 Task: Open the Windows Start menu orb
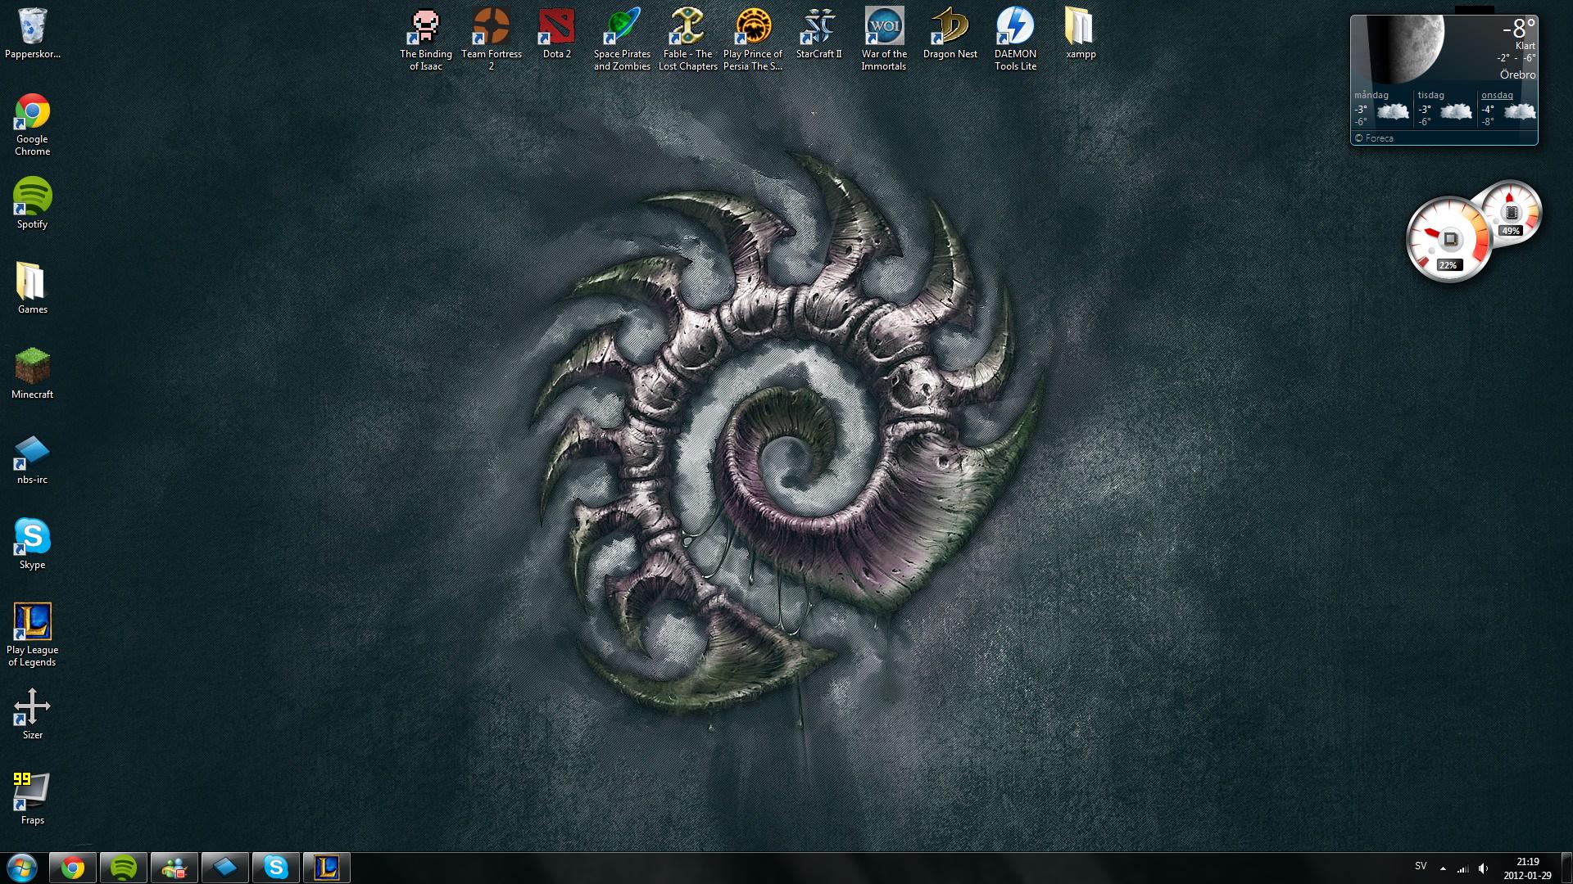(x=21, y=868)
